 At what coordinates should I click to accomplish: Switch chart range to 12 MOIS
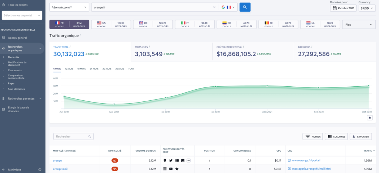69,69
